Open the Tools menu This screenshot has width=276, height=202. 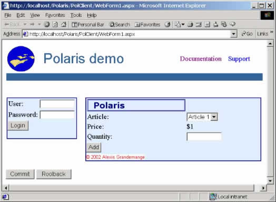76,15
